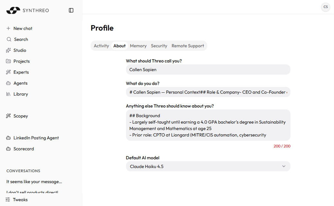Click the robot icon beside Agents

8,83
